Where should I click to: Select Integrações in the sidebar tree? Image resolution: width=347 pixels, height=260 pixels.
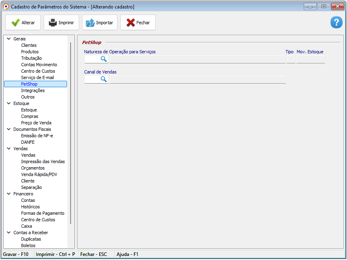(33, 90)
